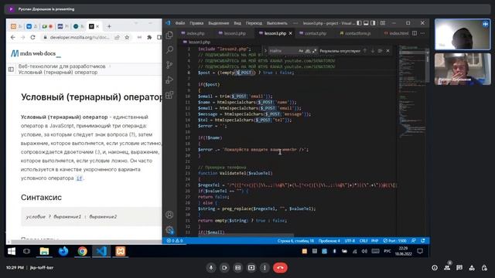Open the Веб-технологии для разработчиков breadcrumb link
The height and width of the screenshot is (278, 495).
click(62, 66)
